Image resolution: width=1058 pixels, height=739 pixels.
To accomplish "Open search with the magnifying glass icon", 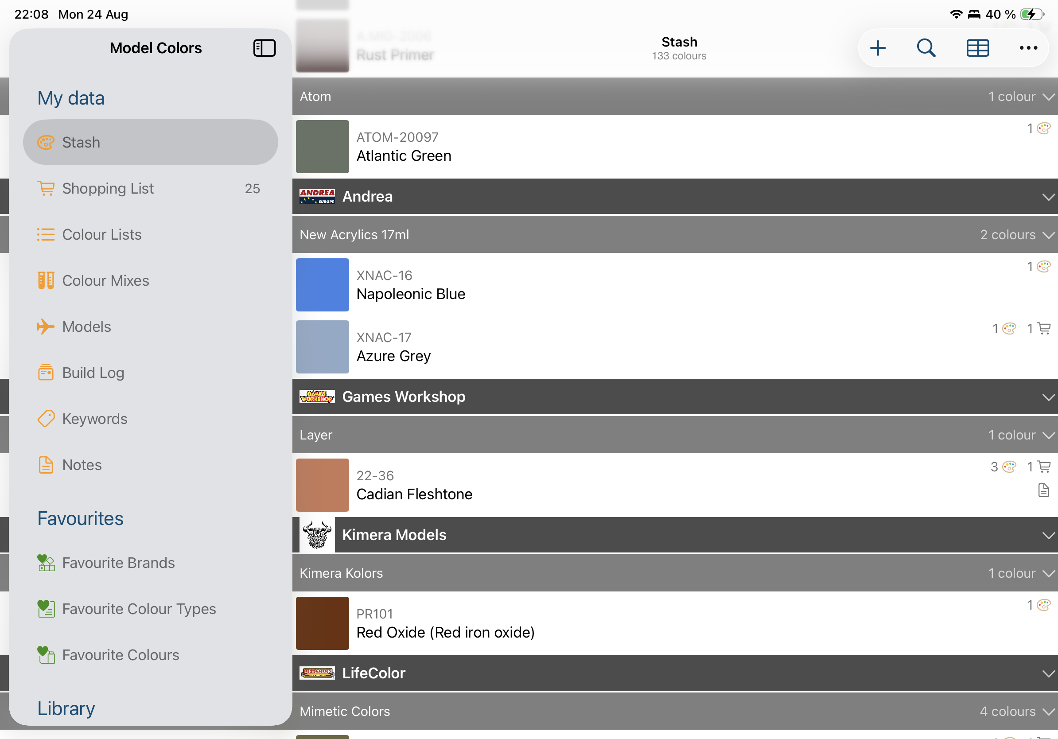I will (x=926, y=48).
